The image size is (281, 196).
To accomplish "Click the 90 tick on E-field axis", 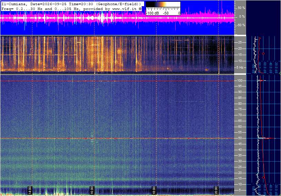I will coord(240,92).
